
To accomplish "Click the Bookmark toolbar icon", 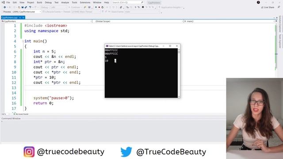I will pyautogui.click(x=143, y=7).
